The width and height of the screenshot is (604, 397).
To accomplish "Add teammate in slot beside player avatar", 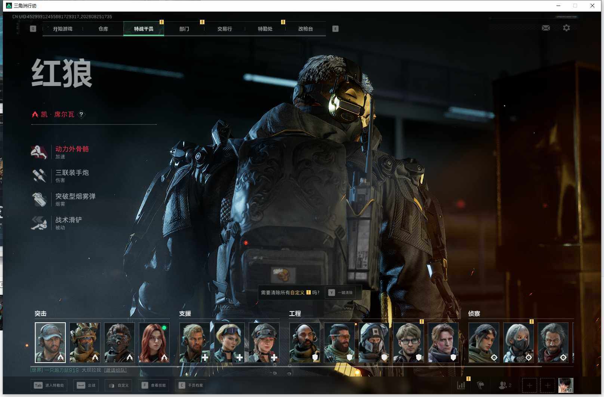I will (x=548, y=385).
